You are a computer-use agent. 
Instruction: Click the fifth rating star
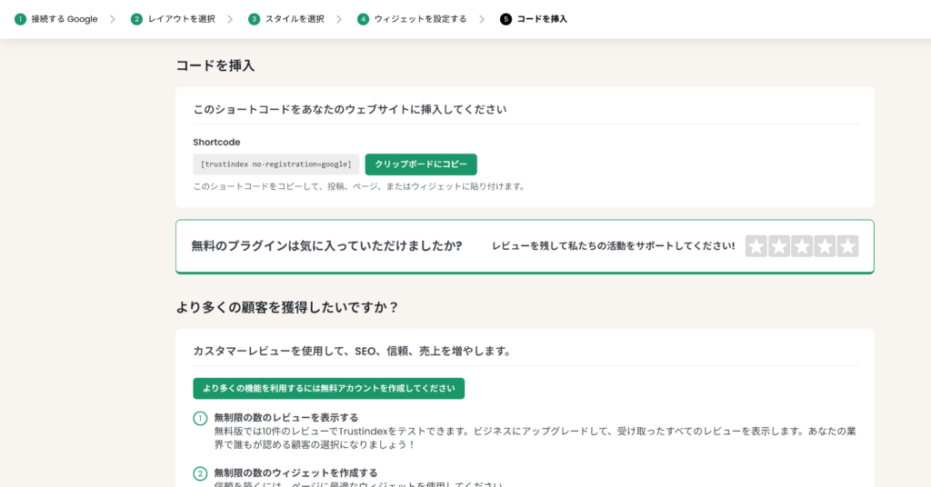pyautogui.click(x=847, y=246)
